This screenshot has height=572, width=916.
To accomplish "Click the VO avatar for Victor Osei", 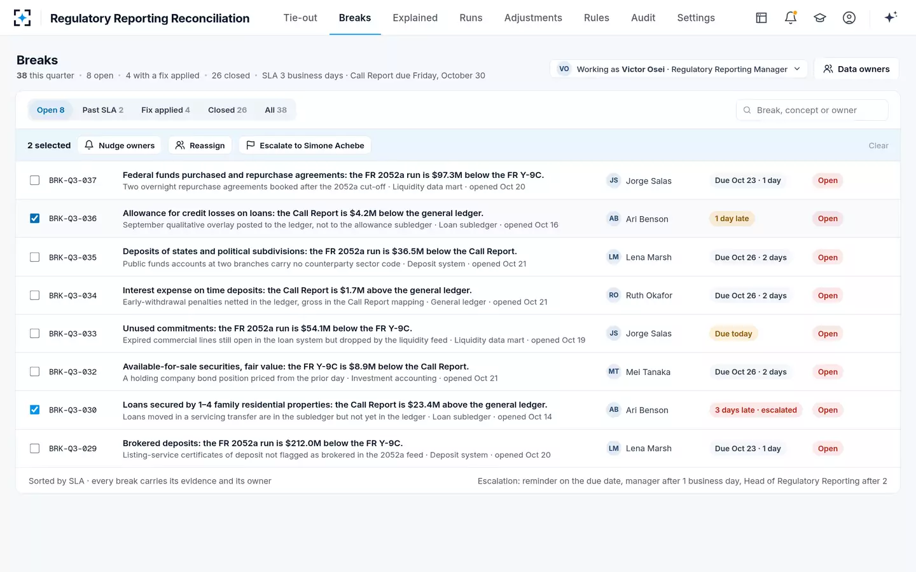I will pyautogui.click(x=564, y=69).
